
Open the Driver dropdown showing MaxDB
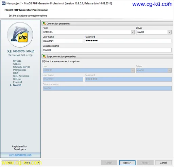[169, 32]
